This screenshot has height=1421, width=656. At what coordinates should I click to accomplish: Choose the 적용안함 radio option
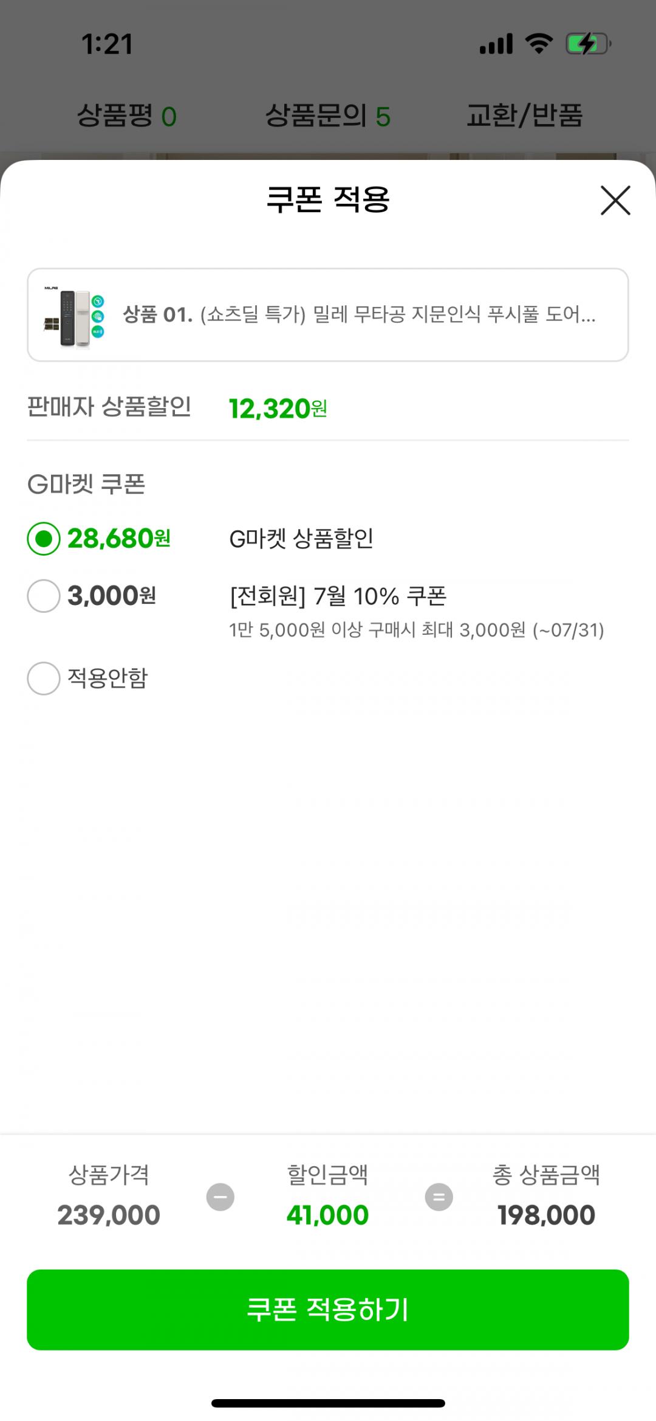44,678
